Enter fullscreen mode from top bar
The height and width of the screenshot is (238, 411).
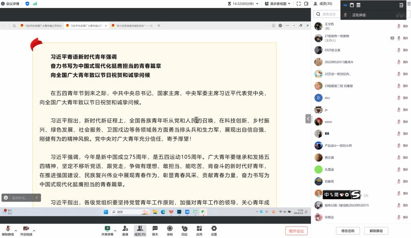[299, 4]
